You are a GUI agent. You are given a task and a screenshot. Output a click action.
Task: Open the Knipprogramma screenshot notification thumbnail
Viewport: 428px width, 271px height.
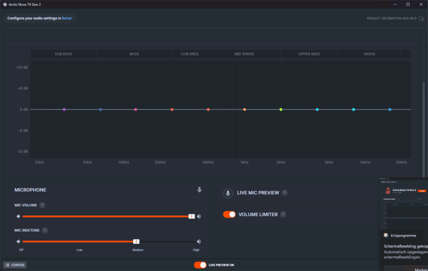tap(404, 204)
